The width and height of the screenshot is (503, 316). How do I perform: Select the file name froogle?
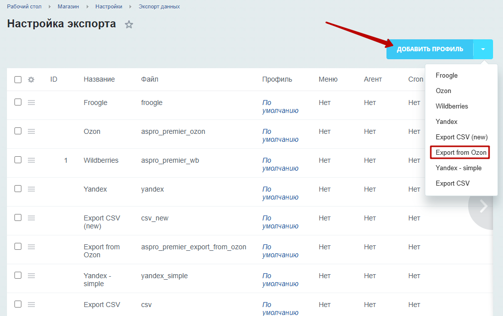coord(152,103)
